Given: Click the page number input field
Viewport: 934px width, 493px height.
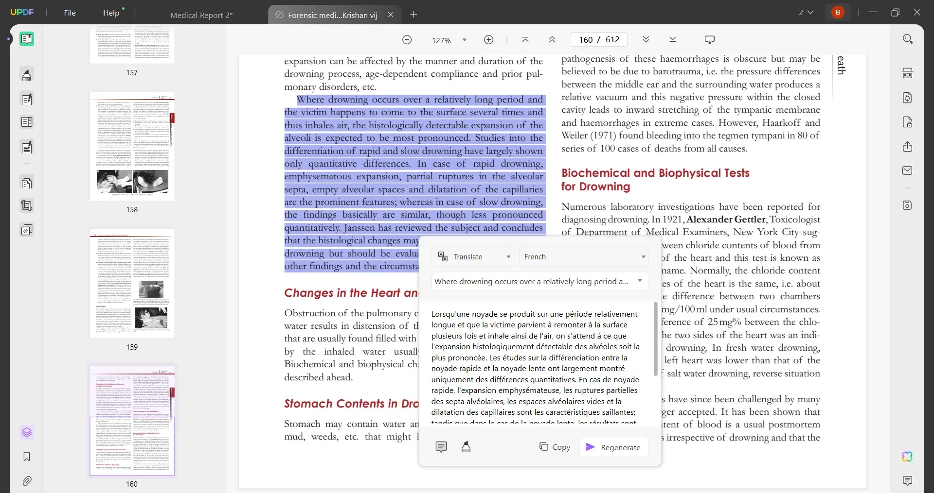Looking at the screenshot, I should (x=599, y=39).
